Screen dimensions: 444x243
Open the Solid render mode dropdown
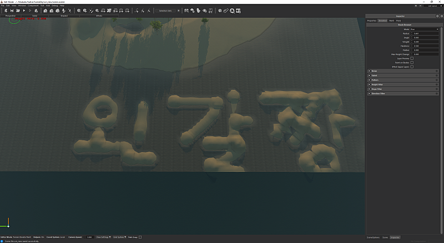(x=34, y=16)
